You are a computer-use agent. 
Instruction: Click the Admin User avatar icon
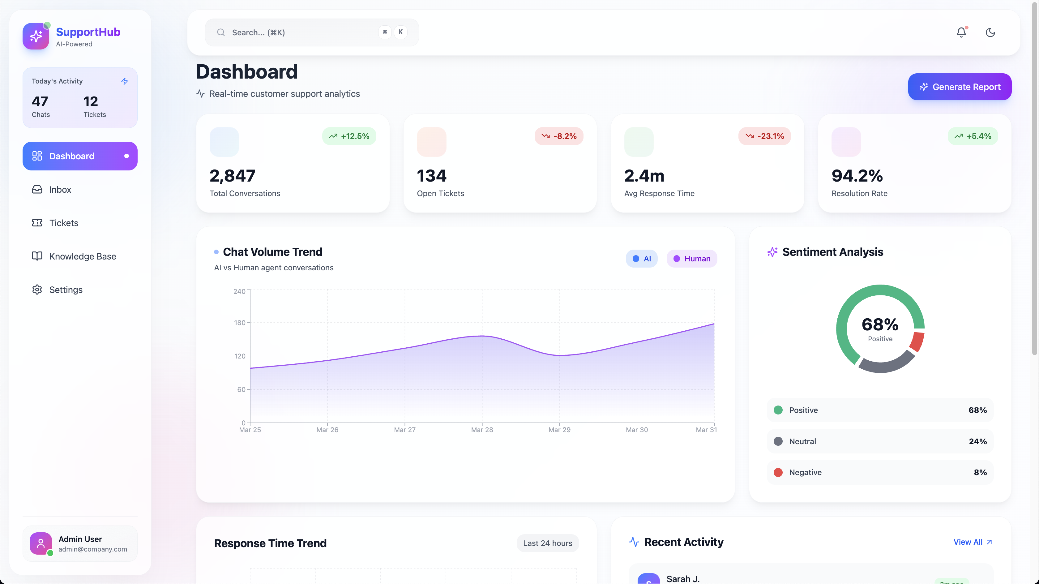[x=41, y=544]
